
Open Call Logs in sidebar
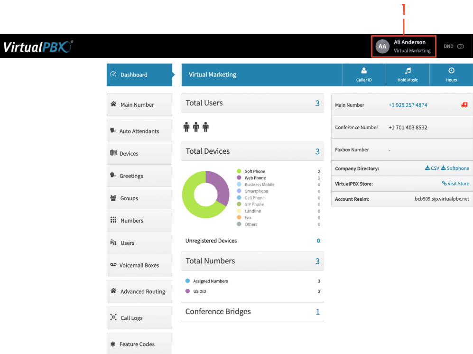[x=139, y=318]
